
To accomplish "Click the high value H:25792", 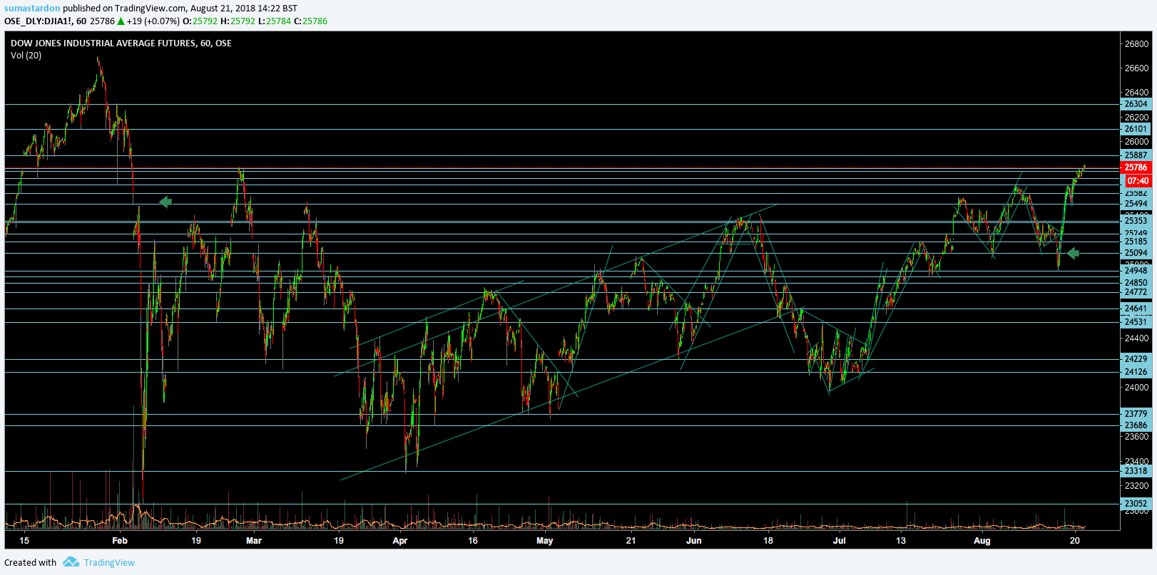I will point(238,21).
